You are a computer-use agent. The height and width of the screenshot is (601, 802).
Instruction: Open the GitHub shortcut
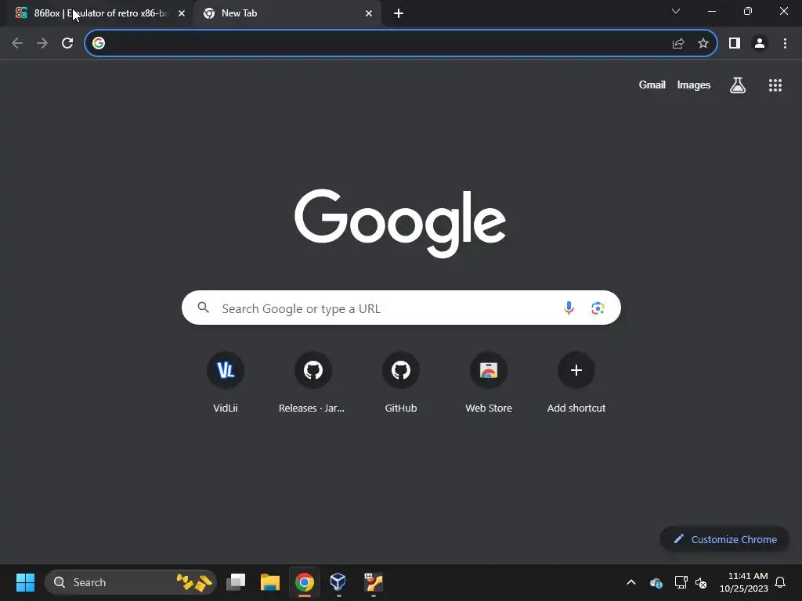pos(400,381)
